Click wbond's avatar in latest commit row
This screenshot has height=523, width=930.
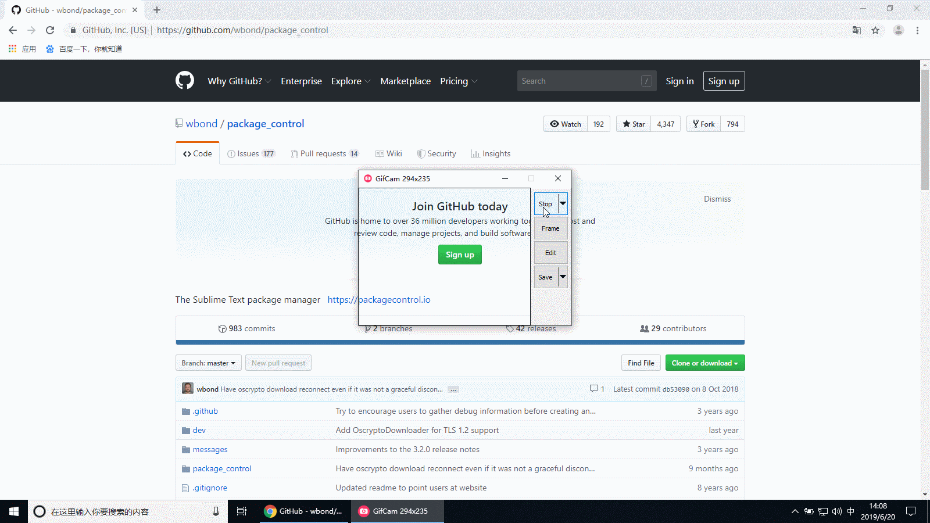[188, 388]
